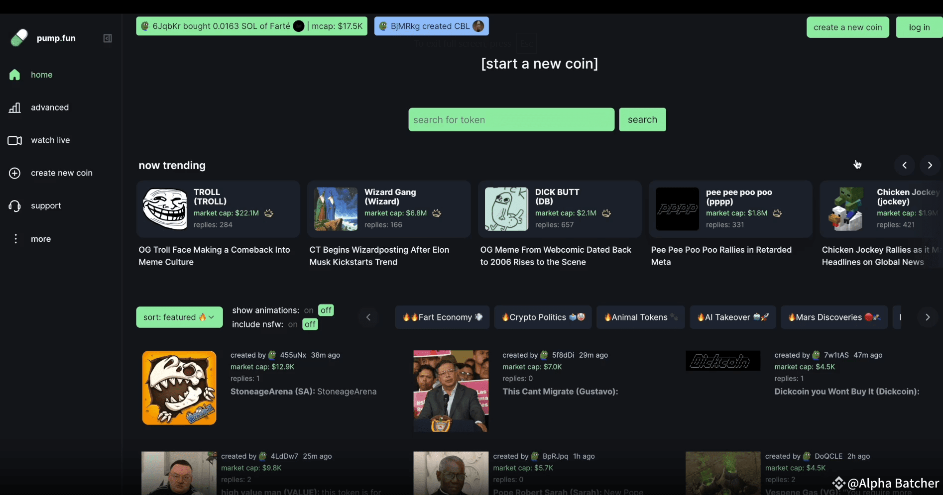This screenshot has width=943, height=495.
Task: Click the crown icon on DICK BUTT card
Action: [606, 213]
